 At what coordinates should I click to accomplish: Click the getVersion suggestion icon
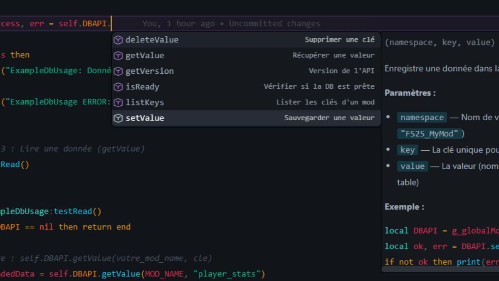tap(118, 71)
